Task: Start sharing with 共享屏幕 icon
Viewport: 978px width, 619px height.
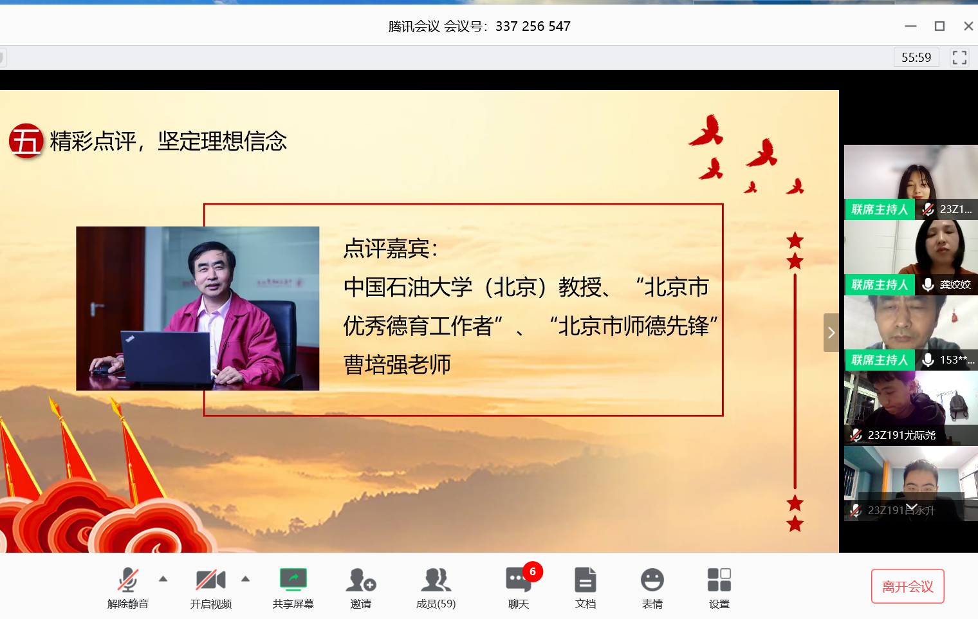Action: (x=293, y=587)
